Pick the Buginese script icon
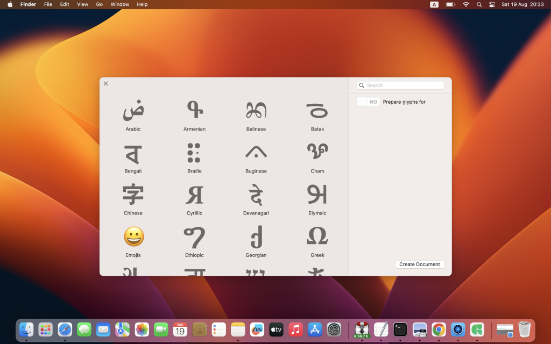This screenshot has height=344, width=551. click(256, 152)
